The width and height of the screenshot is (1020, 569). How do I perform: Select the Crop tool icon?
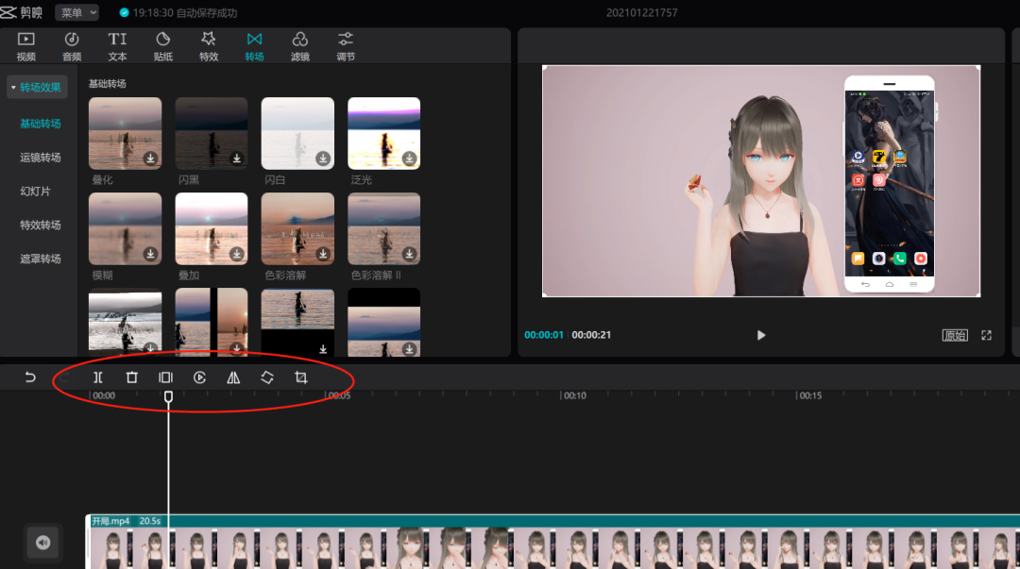[301, 377]
